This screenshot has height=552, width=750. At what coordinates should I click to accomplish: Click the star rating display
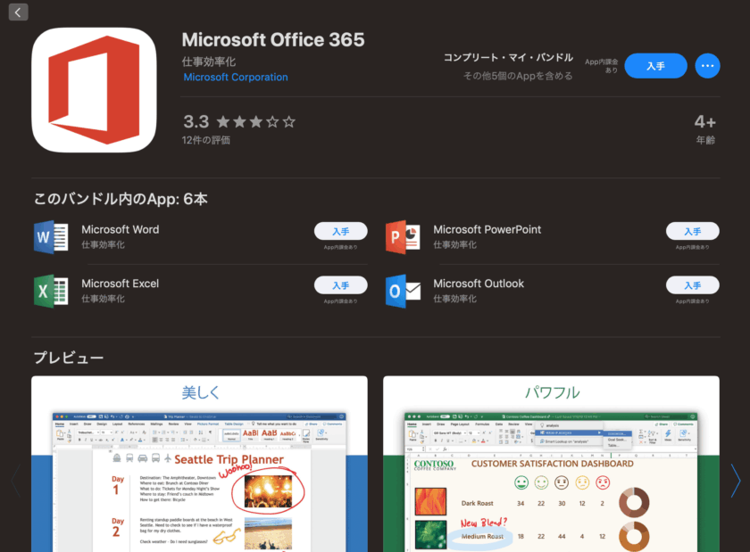[x=256, y=122]
